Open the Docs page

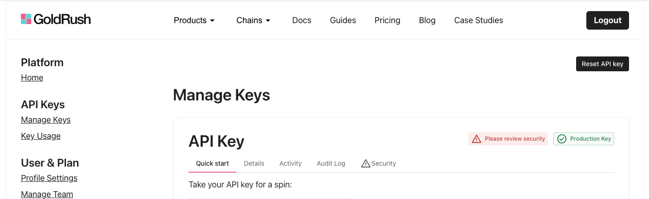click(x=302, y=20)
